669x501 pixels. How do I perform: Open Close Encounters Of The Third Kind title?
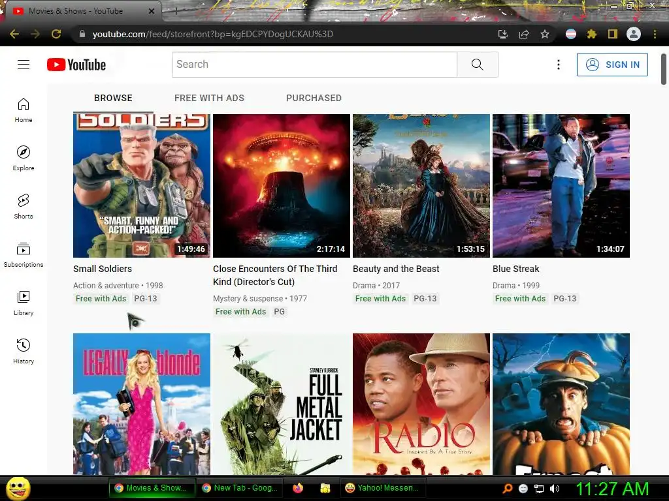pos(275,275)
